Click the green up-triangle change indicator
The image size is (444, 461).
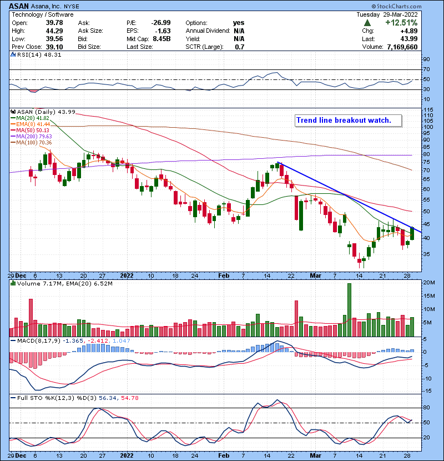pyautogui.click(x=367, y=23)
